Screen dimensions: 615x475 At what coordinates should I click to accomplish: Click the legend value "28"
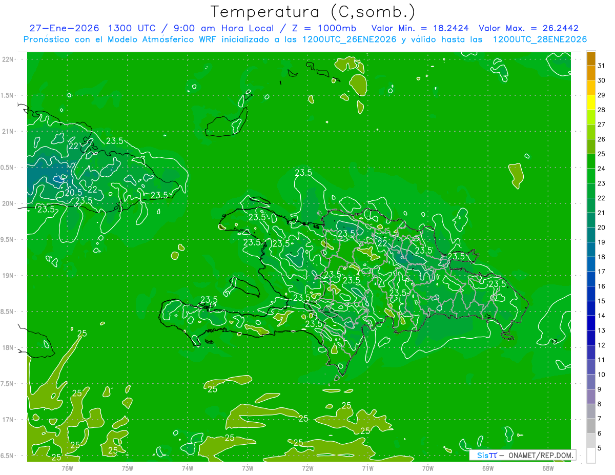pos(601,110)
